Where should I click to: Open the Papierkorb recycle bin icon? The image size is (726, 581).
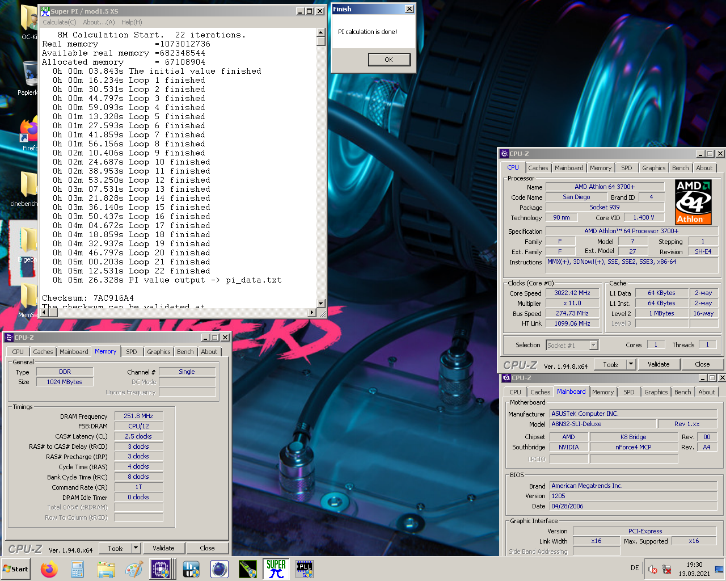click(28, 78)
